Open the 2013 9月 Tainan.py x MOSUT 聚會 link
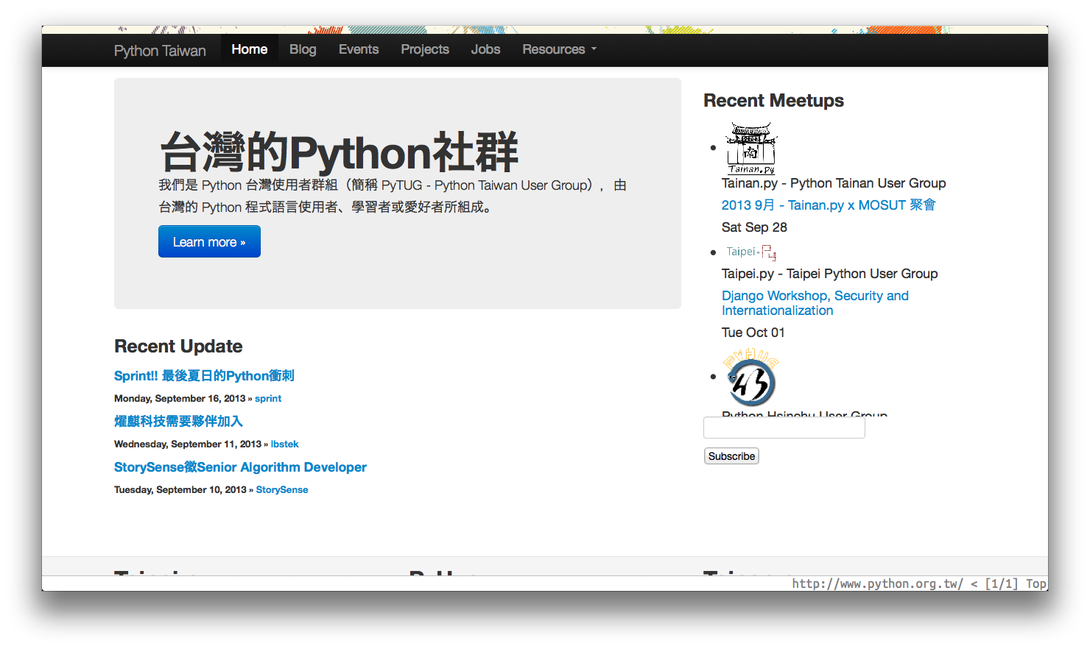Image resolution: width=1090 pixels, height=649 pixels. click(x=829, y=205)
